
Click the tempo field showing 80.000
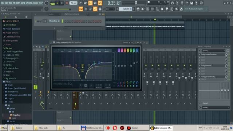pos(73,3)
